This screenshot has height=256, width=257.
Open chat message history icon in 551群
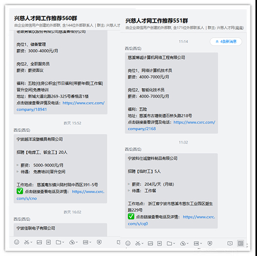coord(230,243)
